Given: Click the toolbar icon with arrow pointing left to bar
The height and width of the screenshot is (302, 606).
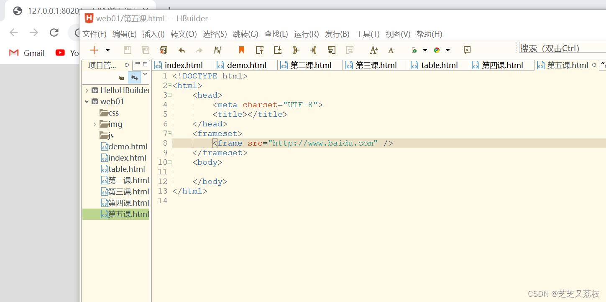Looking at the screenshot, I should coord(296,50).
